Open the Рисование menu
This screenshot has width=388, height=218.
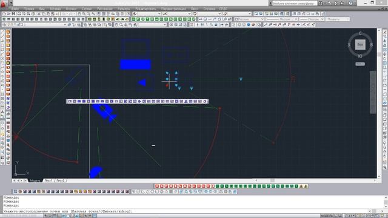(105, 8)
